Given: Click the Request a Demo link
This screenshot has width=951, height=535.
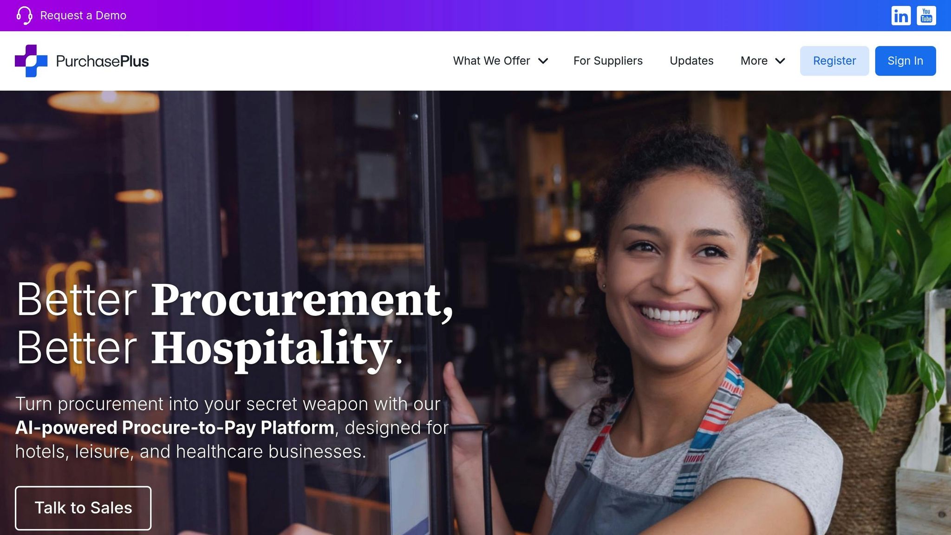Looking at the screenshot, I should (83, 15).
